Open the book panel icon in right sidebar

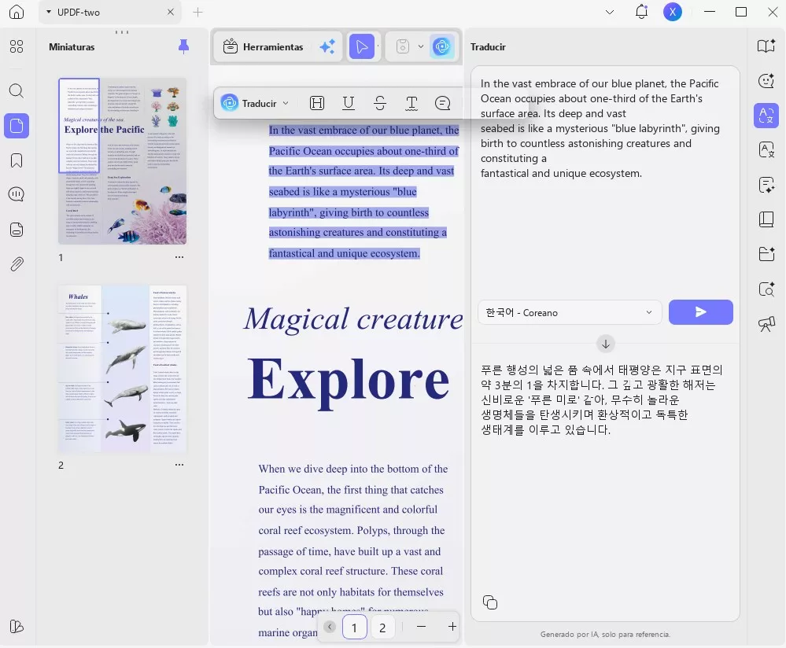[x=766, y=219]
